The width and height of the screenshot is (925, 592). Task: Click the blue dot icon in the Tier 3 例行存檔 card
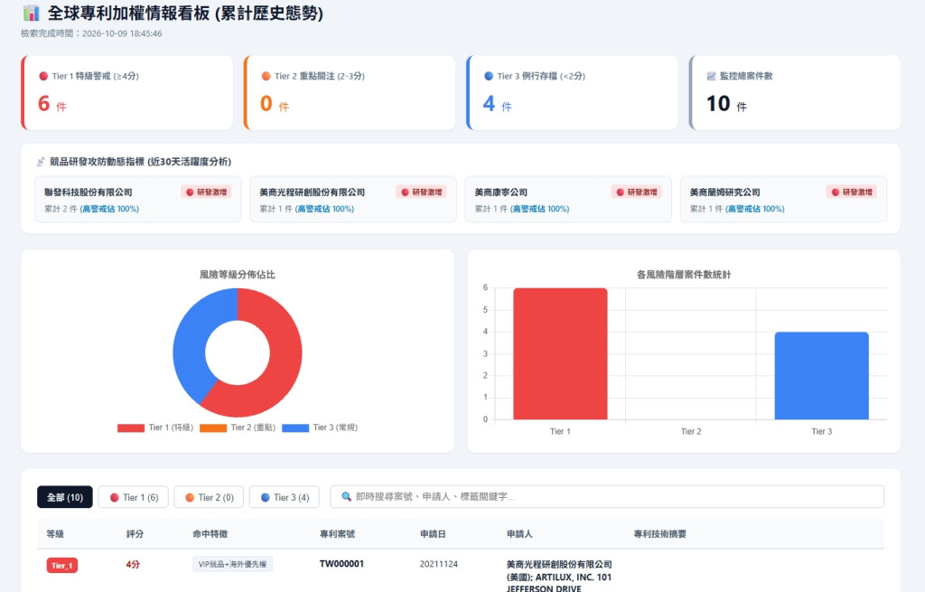(489, 76)
